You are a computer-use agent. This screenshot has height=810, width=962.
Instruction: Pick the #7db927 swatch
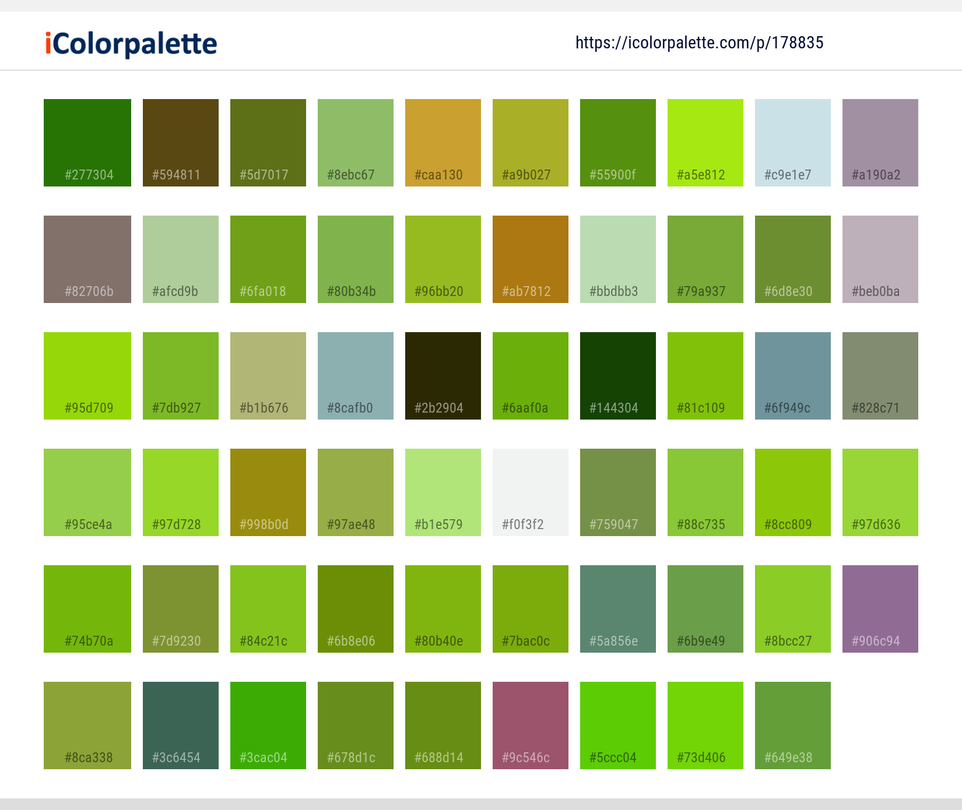click(181, 376)
